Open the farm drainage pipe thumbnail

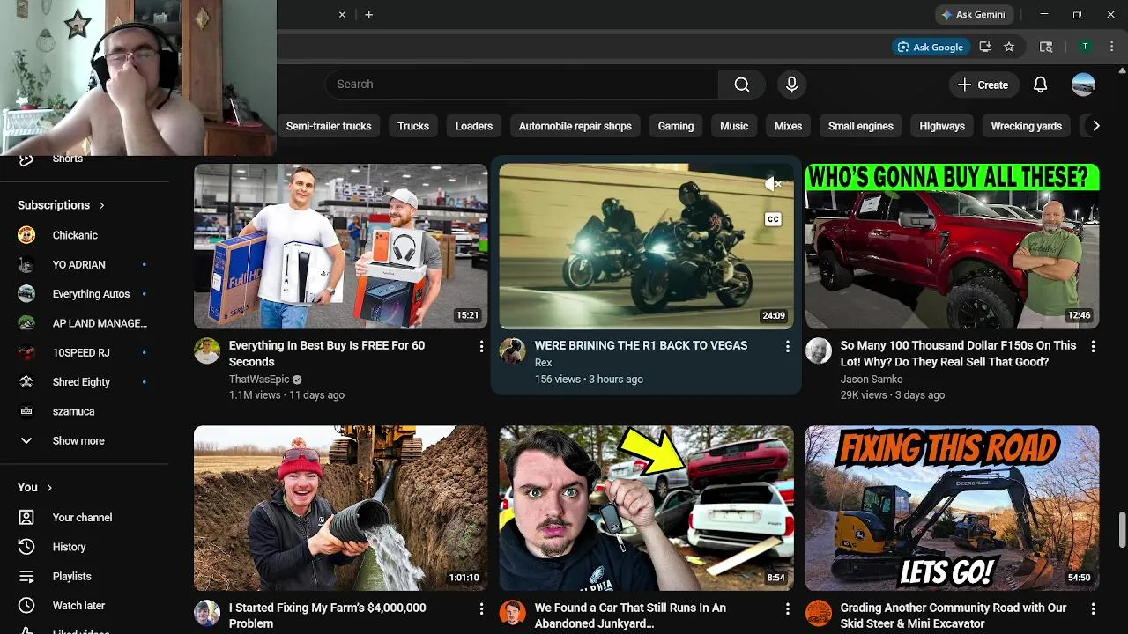[x=340, y=508]
